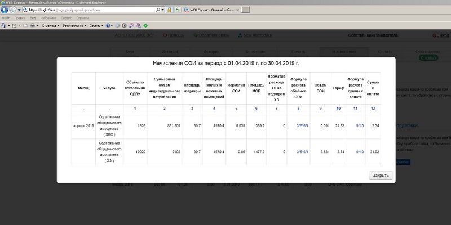Click the tariff value 24.83
451x225 pixels.
point(340,125)
